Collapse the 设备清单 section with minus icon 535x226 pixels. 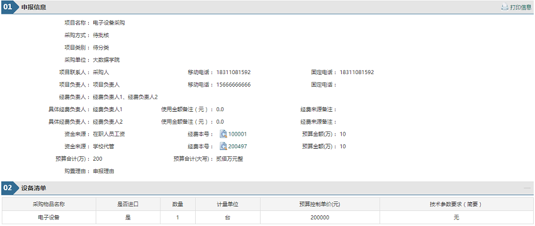click(x=527, y=188)
